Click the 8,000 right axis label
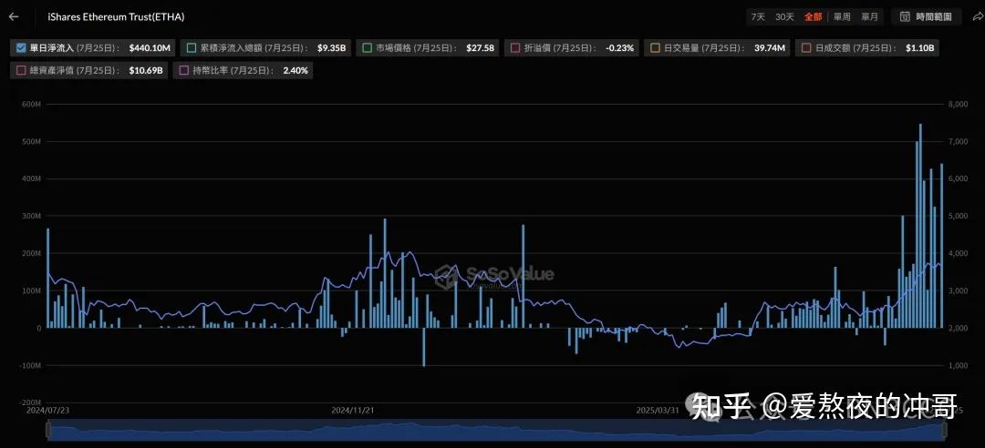Screen dimensions: 985x448 pyautogui.click(x=958, y=105)
